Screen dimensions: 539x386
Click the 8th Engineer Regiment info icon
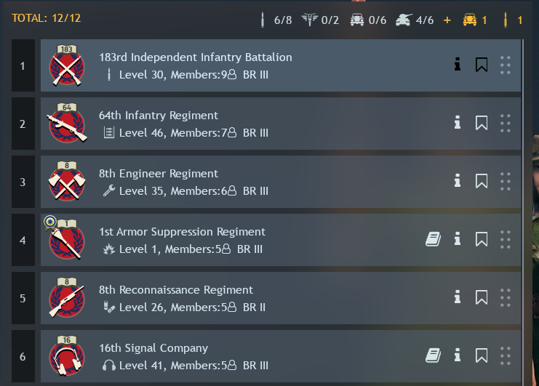(x=458, y=180)
